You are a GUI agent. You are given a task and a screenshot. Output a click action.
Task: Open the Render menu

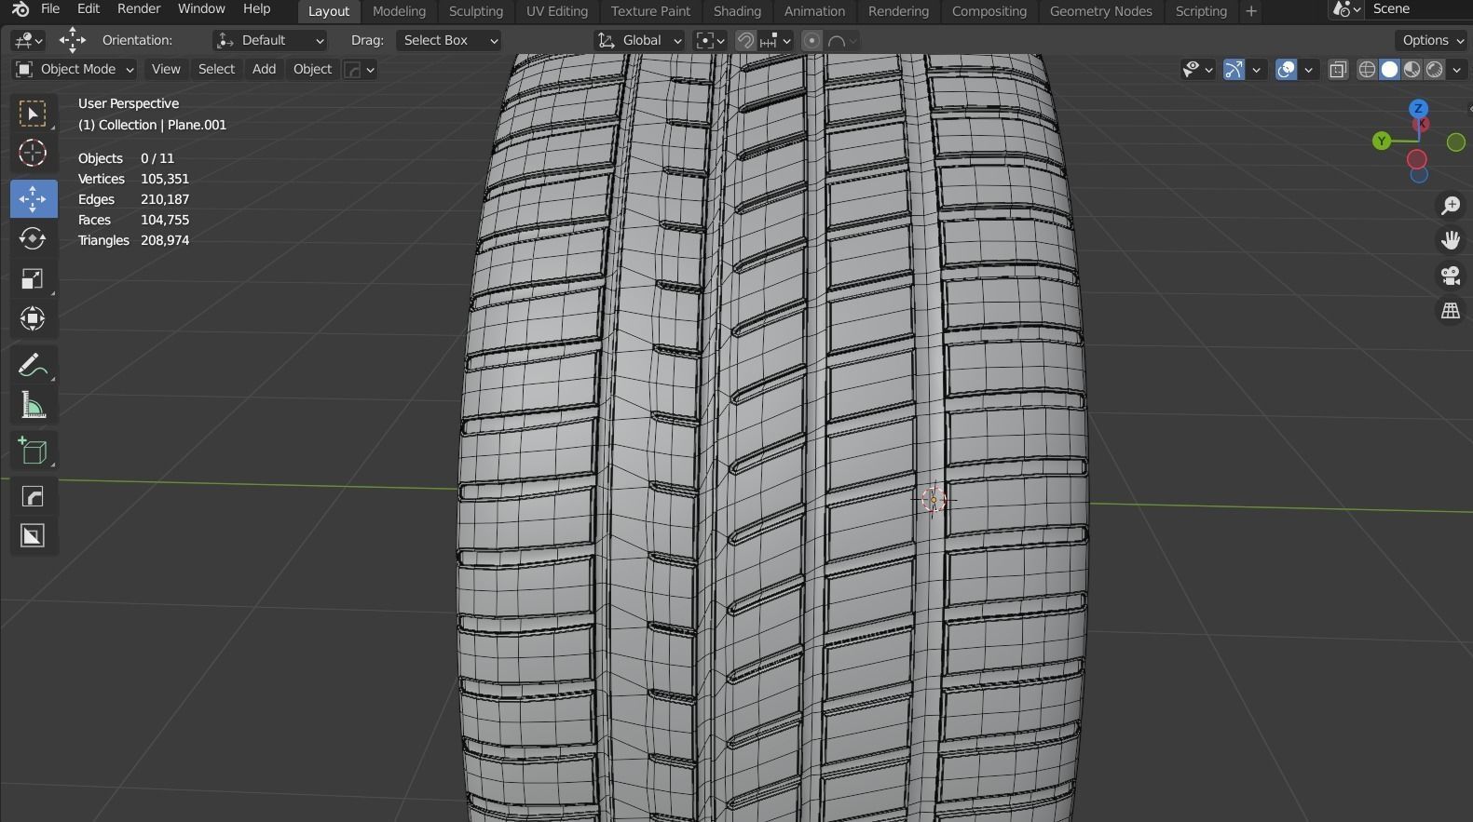139,8
